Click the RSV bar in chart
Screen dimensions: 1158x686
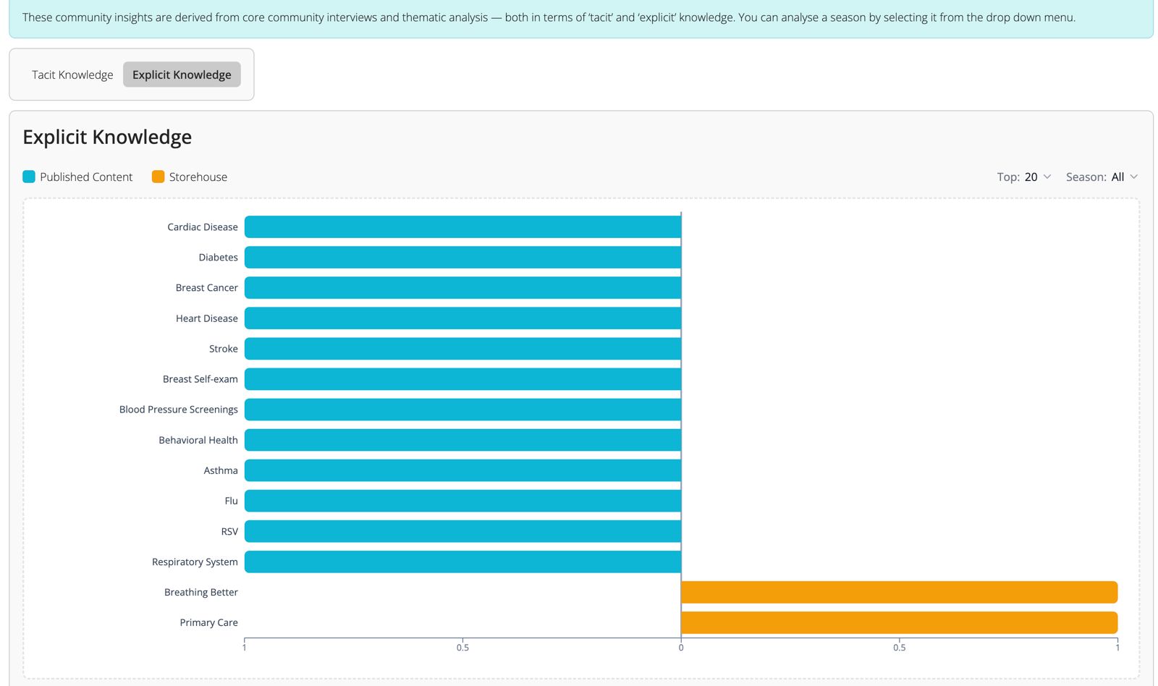coord(462,531)
